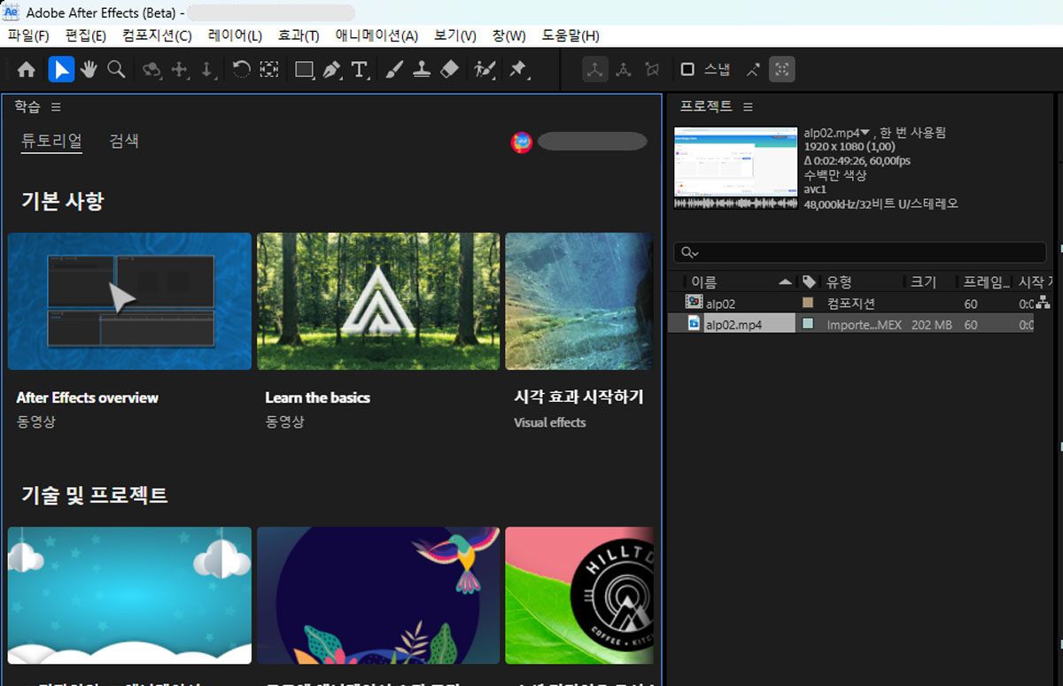
Task: Open the 학습 panel menu
Action: point(56,106)
